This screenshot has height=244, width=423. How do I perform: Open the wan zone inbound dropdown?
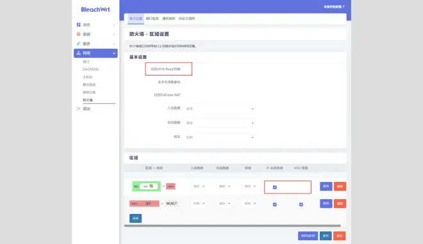(x=199, y=204)
